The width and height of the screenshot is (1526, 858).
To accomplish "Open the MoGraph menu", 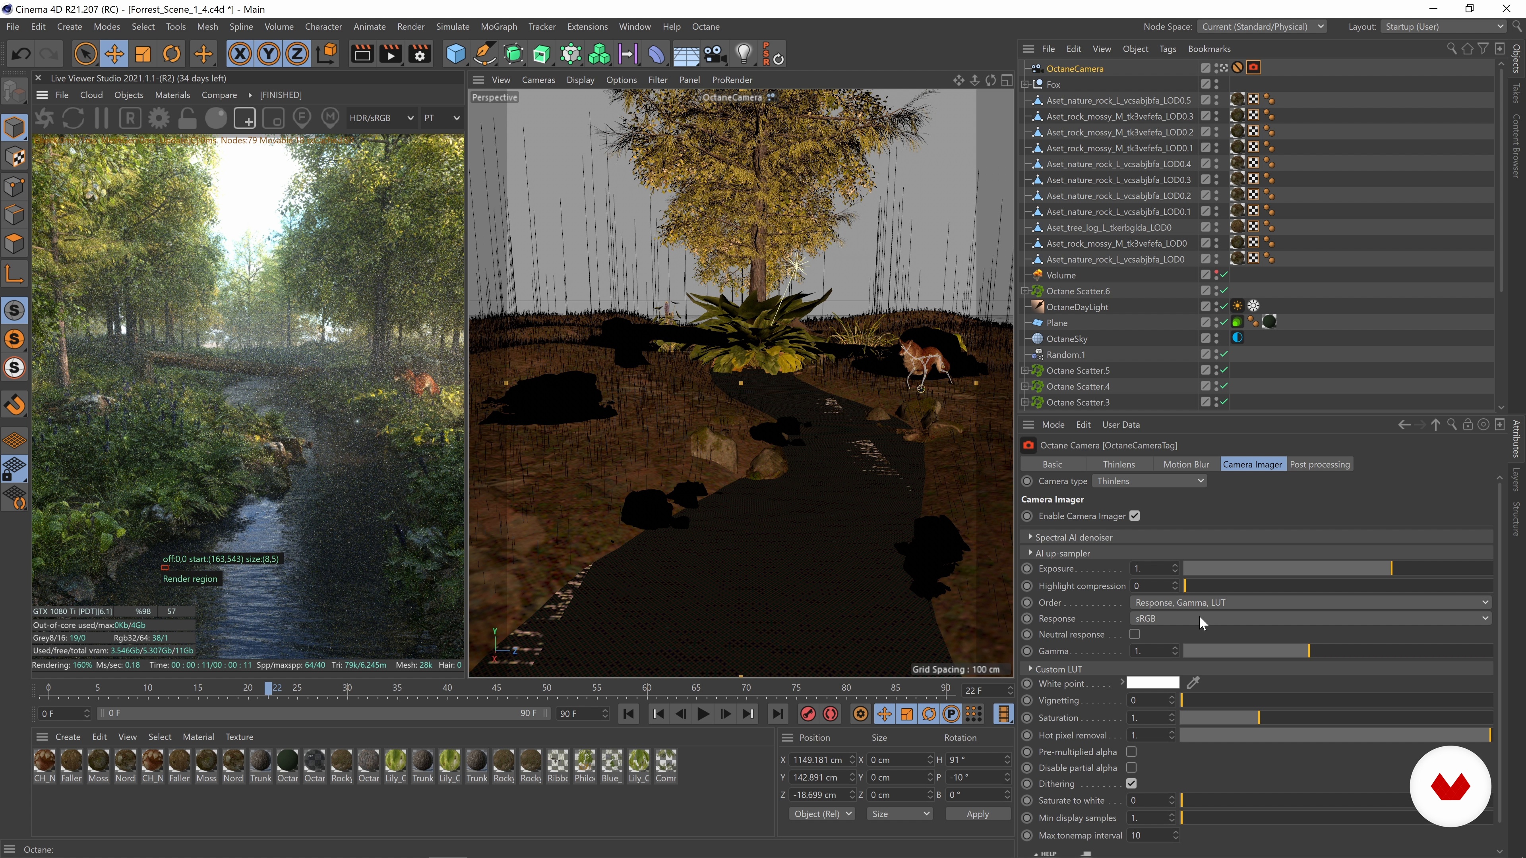I will (498, 27).
